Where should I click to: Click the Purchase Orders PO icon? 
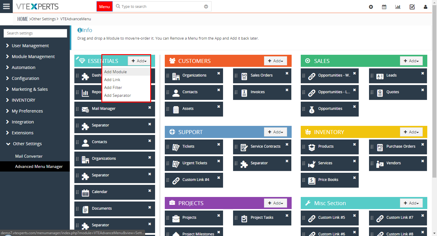click(380, 148)
